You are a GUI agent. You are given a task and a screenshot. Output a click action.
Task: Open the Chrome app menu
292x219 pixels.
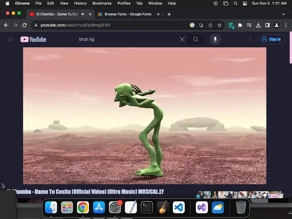click(22, 3)
